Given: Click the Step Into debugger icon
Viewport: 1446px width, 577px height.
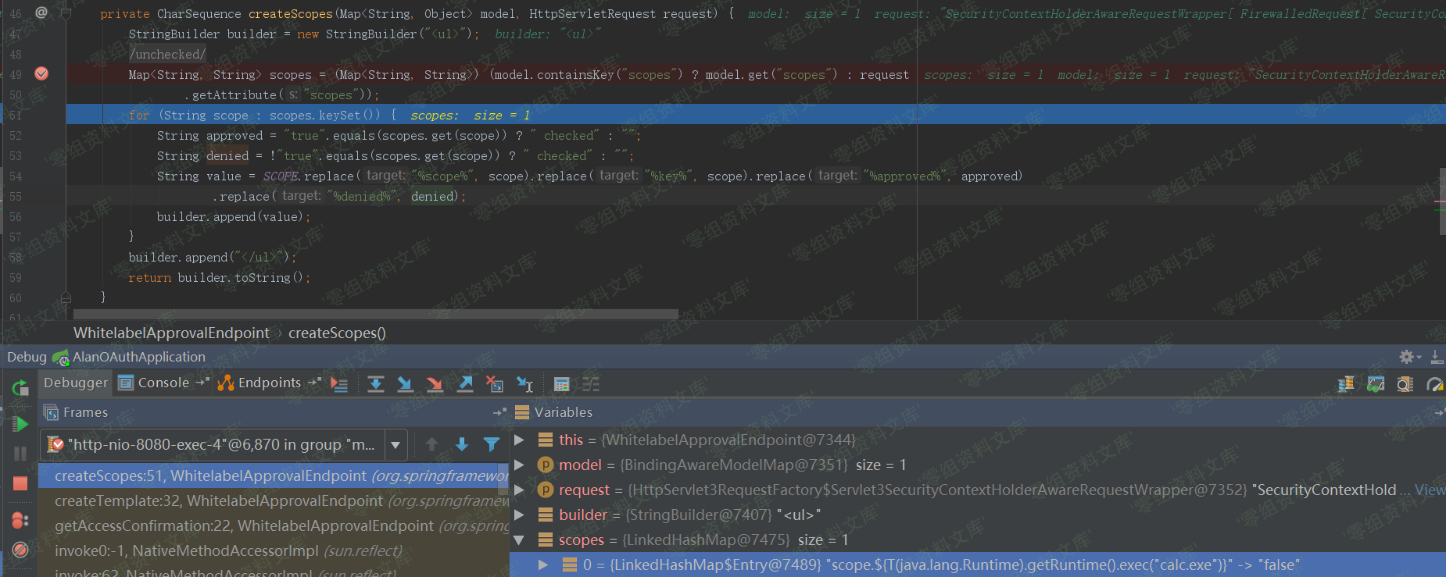Looking at the screenshot, I should pos(405,383).
